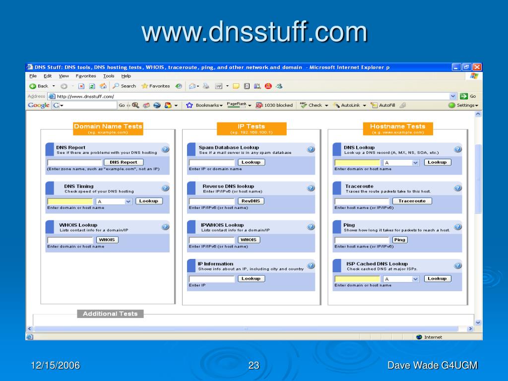Viewport: 508px width, 381px height.
Task: Expand the DNS Timing record type dropdown
Action: coord(128,201)
